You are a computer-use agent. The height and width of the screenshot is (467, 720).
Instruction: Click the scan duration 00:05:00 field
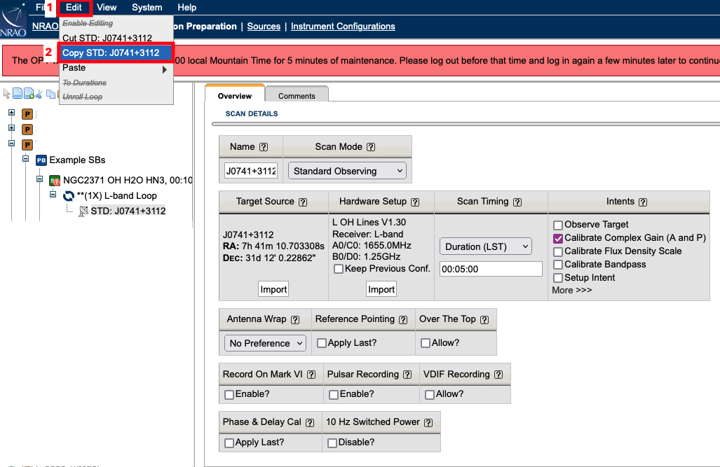click(x=491, y=269)
